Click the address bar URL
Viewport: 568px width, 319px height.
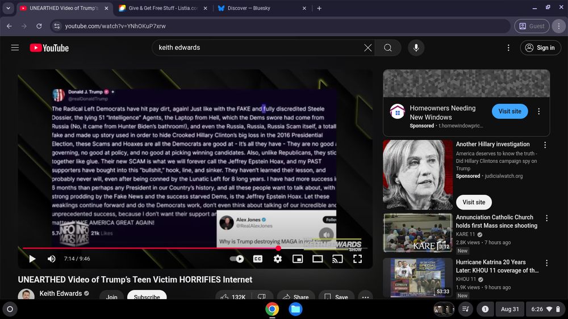115,26
